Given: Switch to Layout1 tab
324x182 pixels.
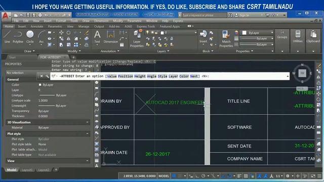Looking at the screenshot, I should click(27, 170).
